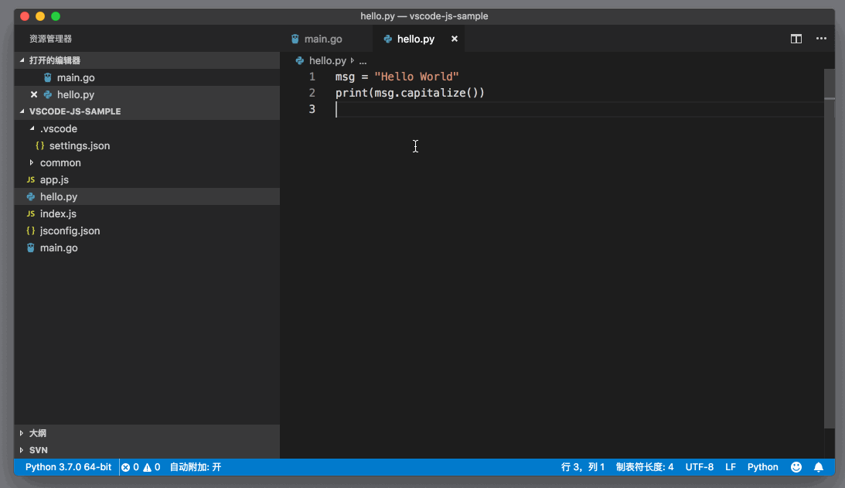Change the UTF-8 file encoding
Viewport: 845px width, 488px height.
(x=699, y=467)
